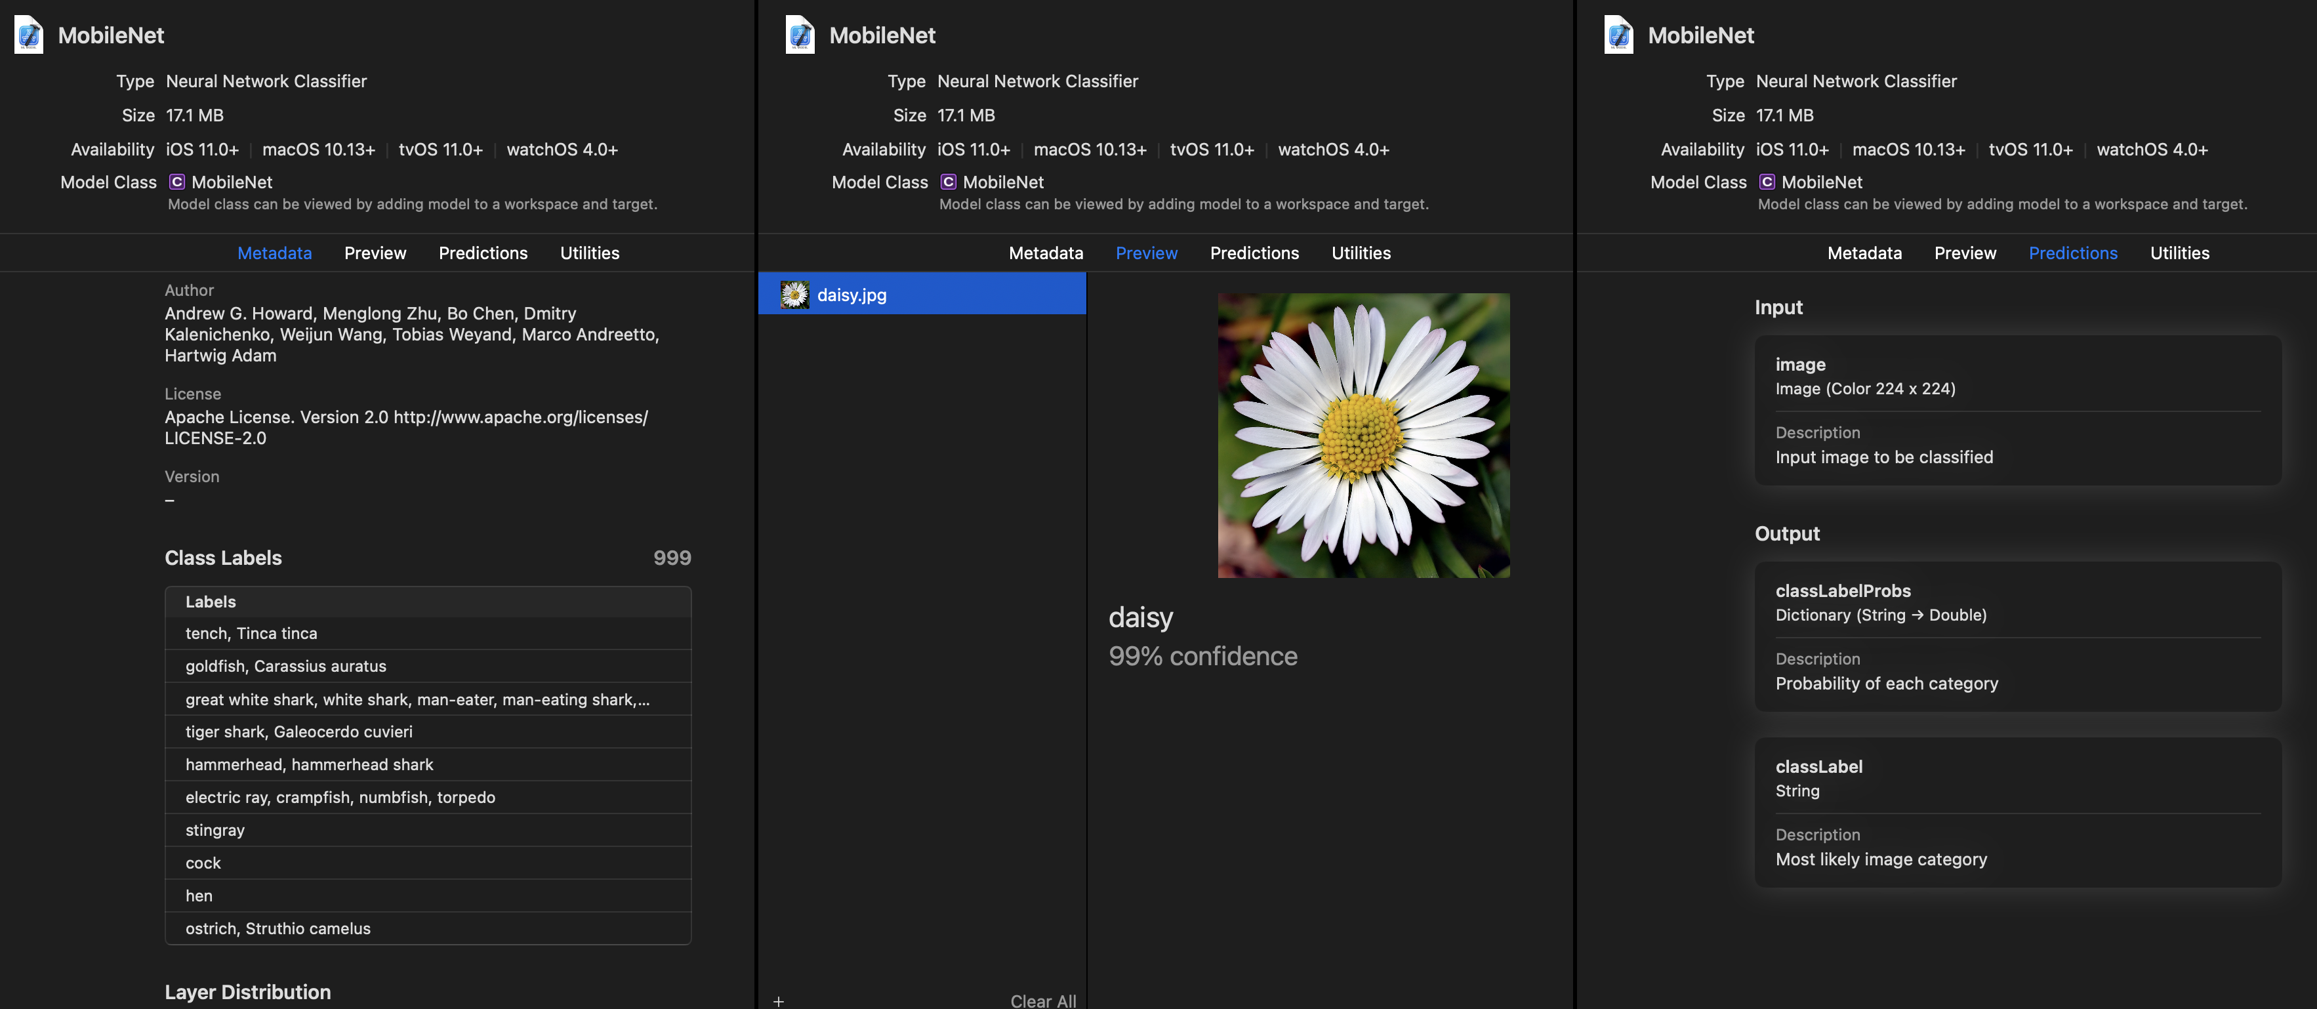Viewport: 2317px width, 1009px height.
Task: Click the Author names text
Action: (412, 335)
